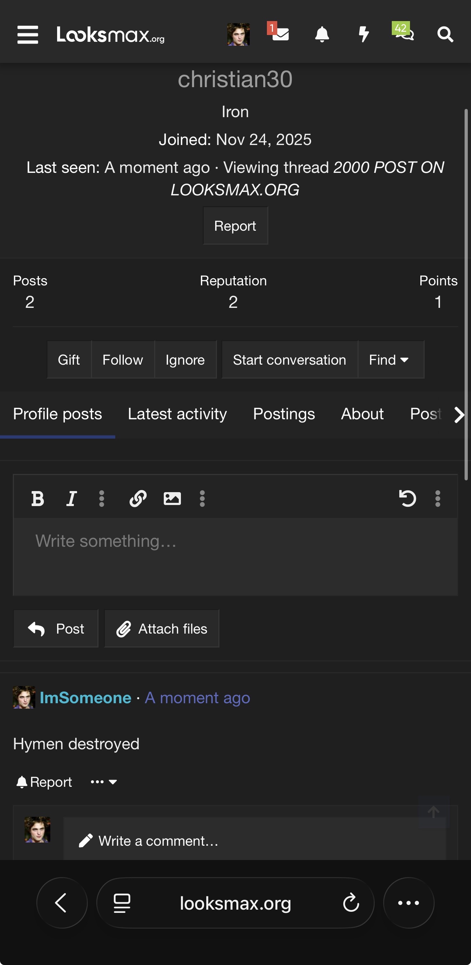
Task: Toggle italic formatting
Action: (x=71, y=498)
